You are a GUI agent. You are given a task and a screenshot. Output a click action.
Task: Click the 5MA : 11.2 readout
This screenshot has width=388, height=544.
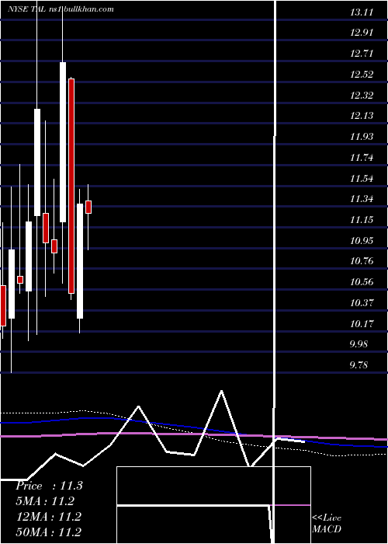45,501
